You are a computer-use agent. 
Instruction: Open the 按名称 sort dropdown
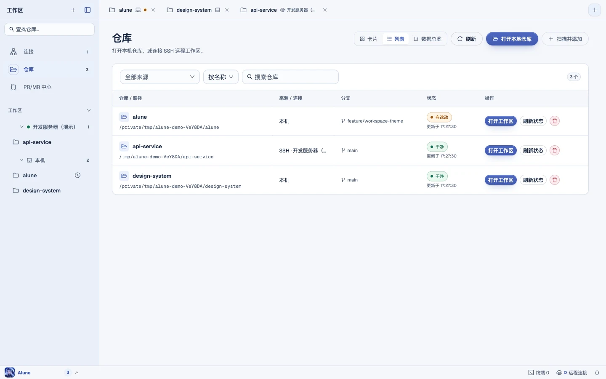221,77
